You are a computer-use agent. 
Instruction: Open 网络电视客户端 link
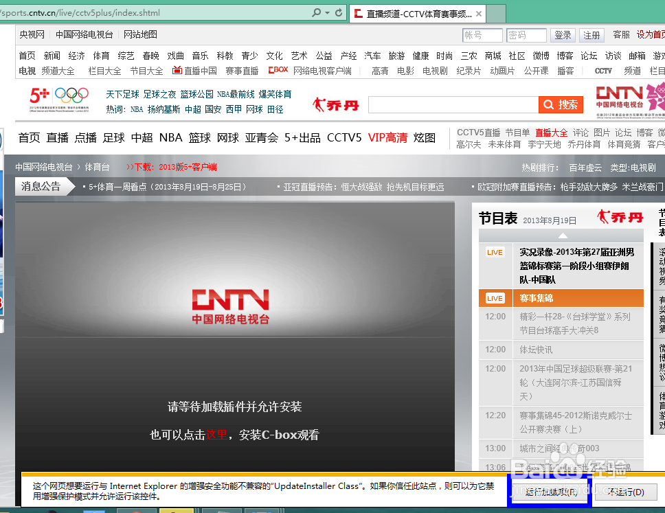pyautogui.click(x=322, y=71)
